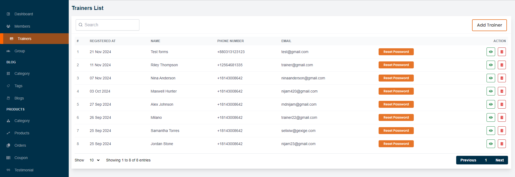Open the Blogs menu item
Image resolution: width=515 pixels, height=177 pixels.
point(19,98)
